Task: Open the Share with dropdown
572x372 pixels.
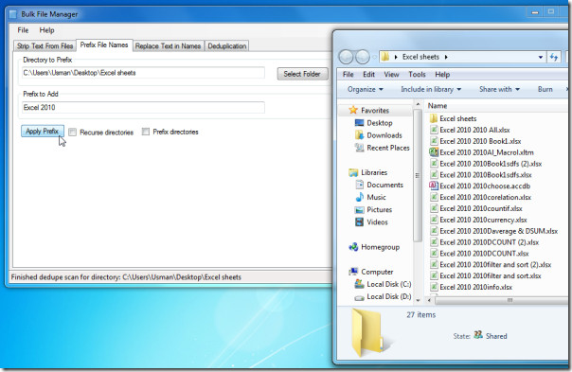Action: [x=499, y=89]
